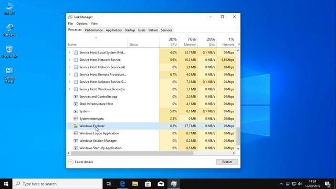The image size is (336, 189).
Task: Click the Windows Start-Up Application icon
Action: point(76,148)
